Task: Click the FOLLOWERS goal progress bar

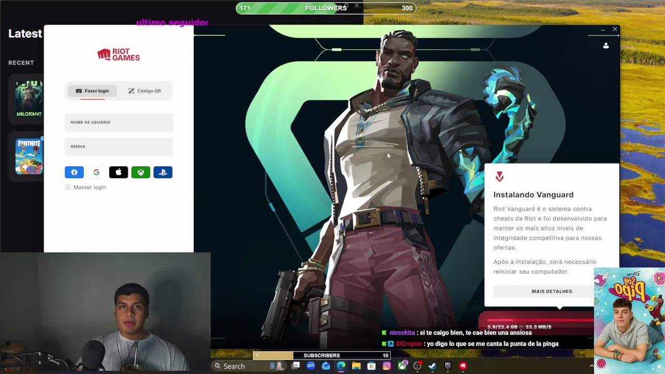Action: [x=326, y=8]
